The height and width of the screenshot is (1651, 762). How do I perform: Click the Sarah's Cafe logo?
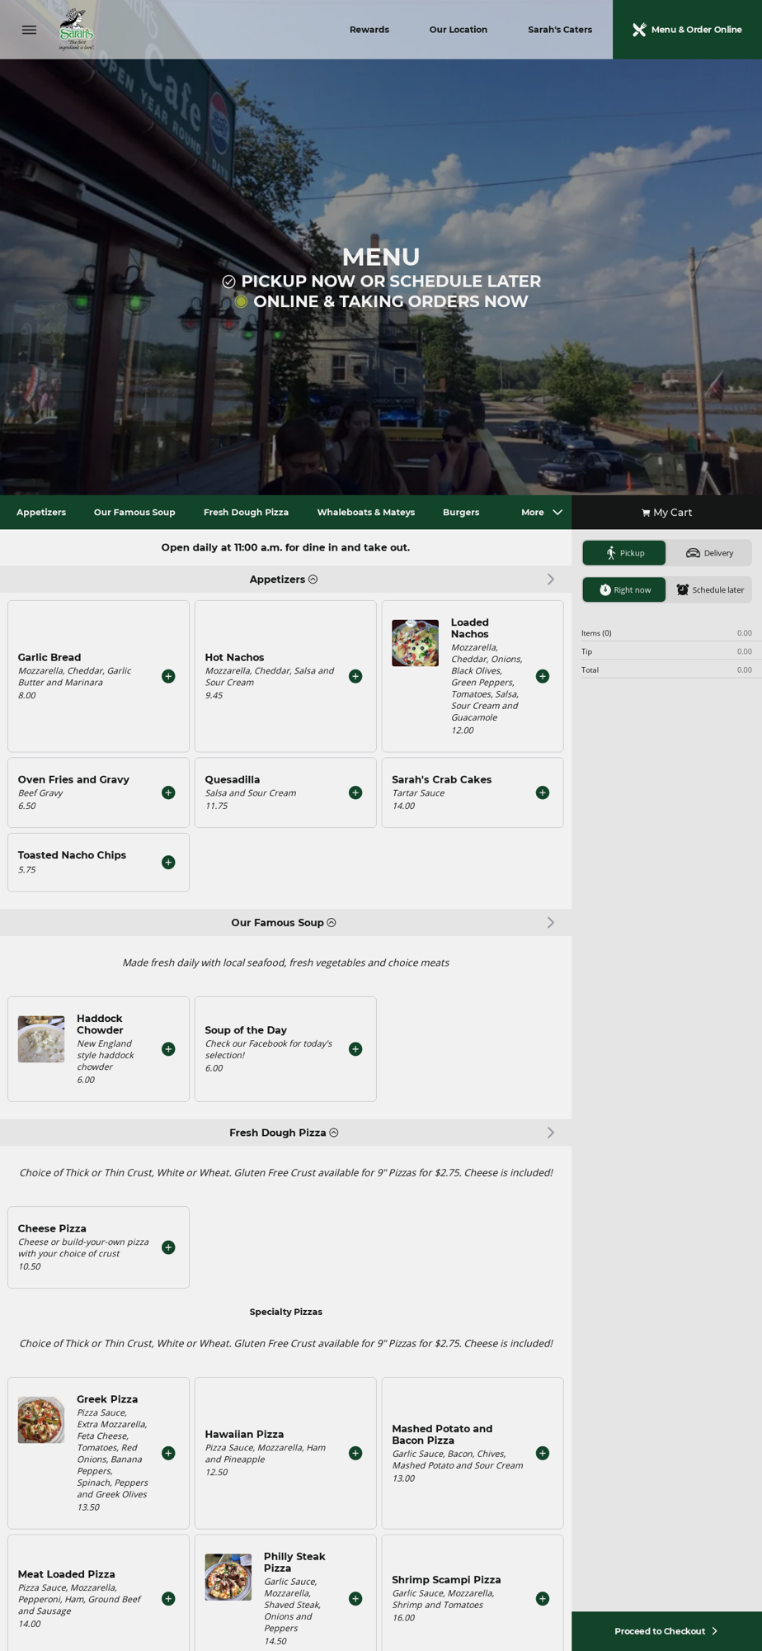point(76,30)
